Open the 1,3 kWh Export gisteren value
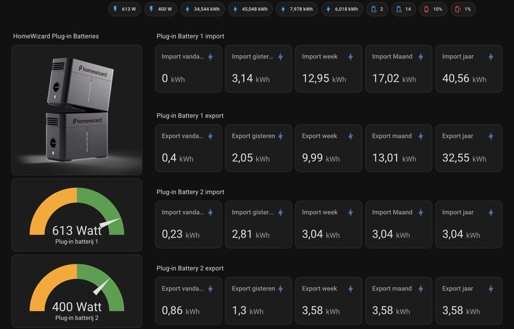 pyautogui.click(x=247, y=310)
